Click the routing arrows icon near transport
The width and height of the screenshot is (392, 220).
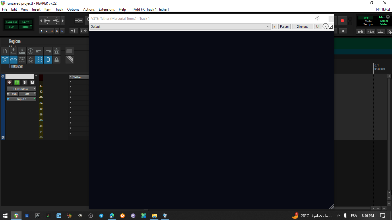[381, 32]
